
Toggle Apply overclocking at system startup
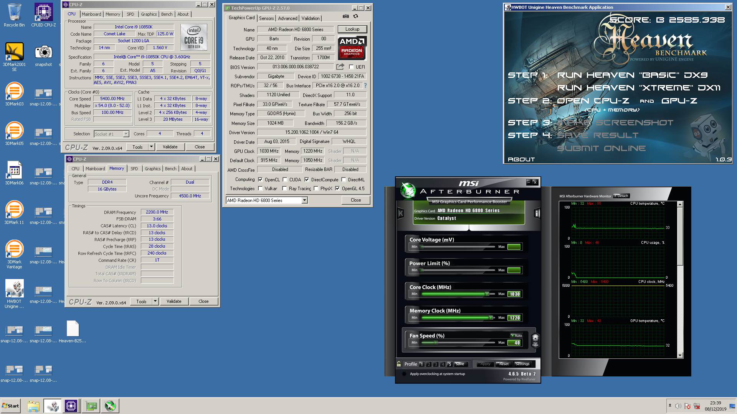coord(404,374)
